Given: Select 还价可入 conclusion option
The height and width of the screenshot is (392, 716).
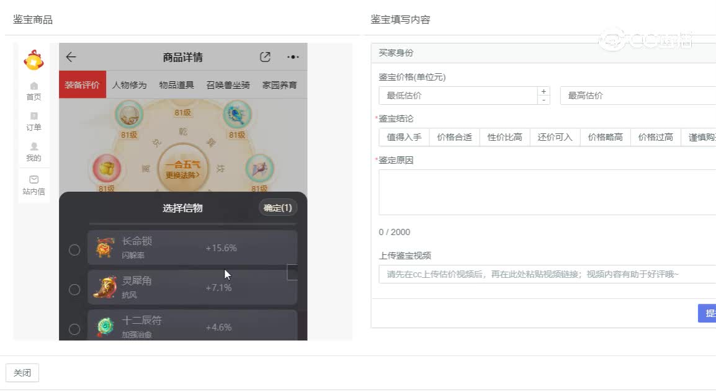Looking at the screenshot, I should click(555, 137).
